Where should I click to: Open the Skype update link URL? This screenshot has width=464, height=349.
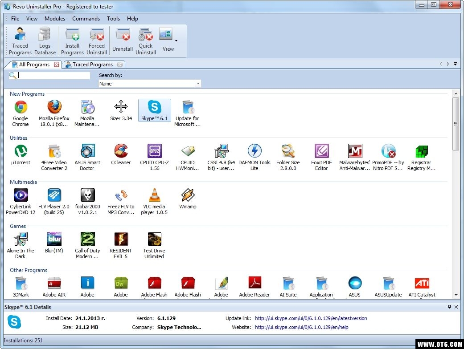(311, 318)
